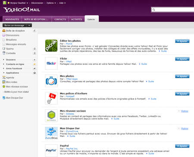The width and height of the screenshot is (194, 157).
Task: Click Suite for Mes photos description
Action: 151,82
